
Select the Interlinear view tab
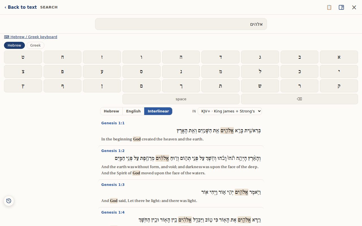click(x=158, y=111)
